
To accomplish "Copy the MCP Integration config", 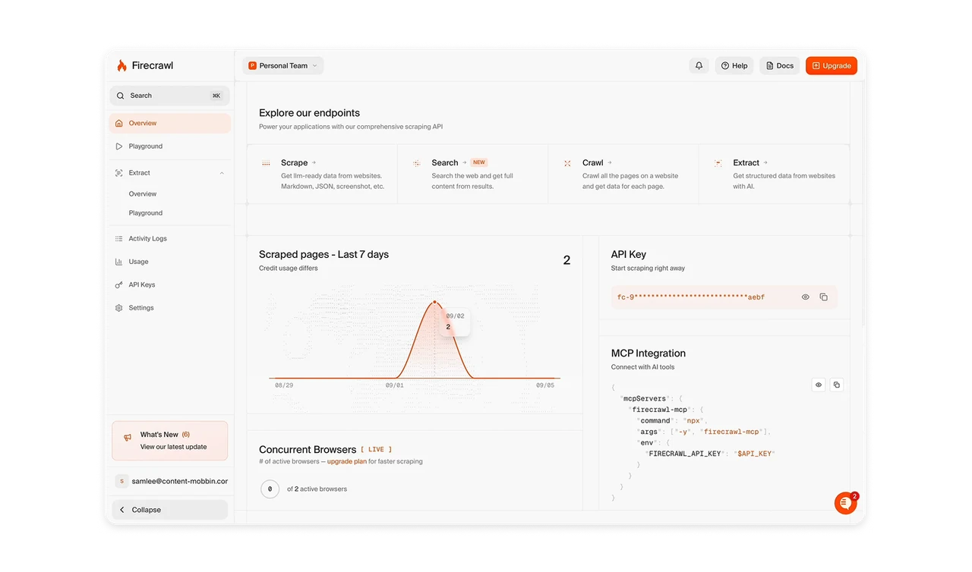I will click(837, 385).
